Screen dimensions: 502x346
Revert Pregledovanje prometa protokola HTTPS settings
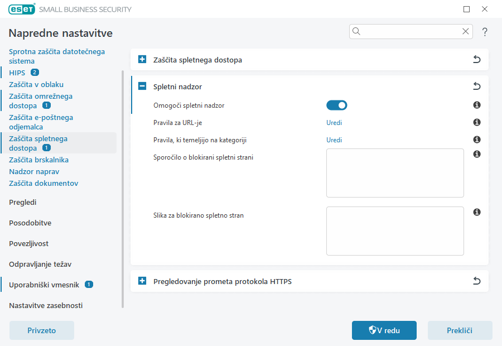pyautogui.click(x=477, y=281)
